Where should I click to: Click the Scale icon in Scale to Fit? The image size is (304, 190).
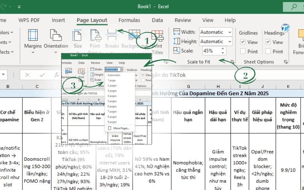177,51
